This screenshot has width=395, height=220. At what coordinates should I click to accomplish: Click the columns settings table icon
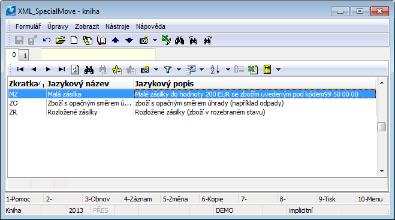pyautogui.click(x=191, y=70)
